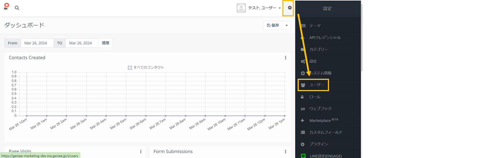
Task: Click the From date input field
Action: point(37,43)
